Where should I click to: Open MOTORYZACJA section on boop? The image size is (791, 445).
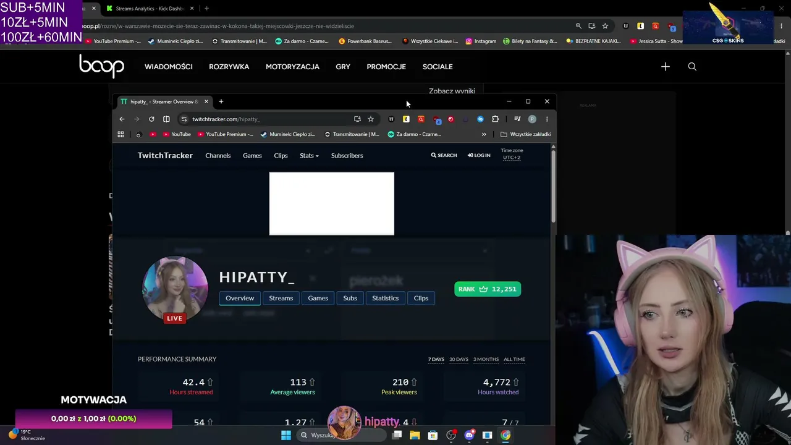point(292,67)
